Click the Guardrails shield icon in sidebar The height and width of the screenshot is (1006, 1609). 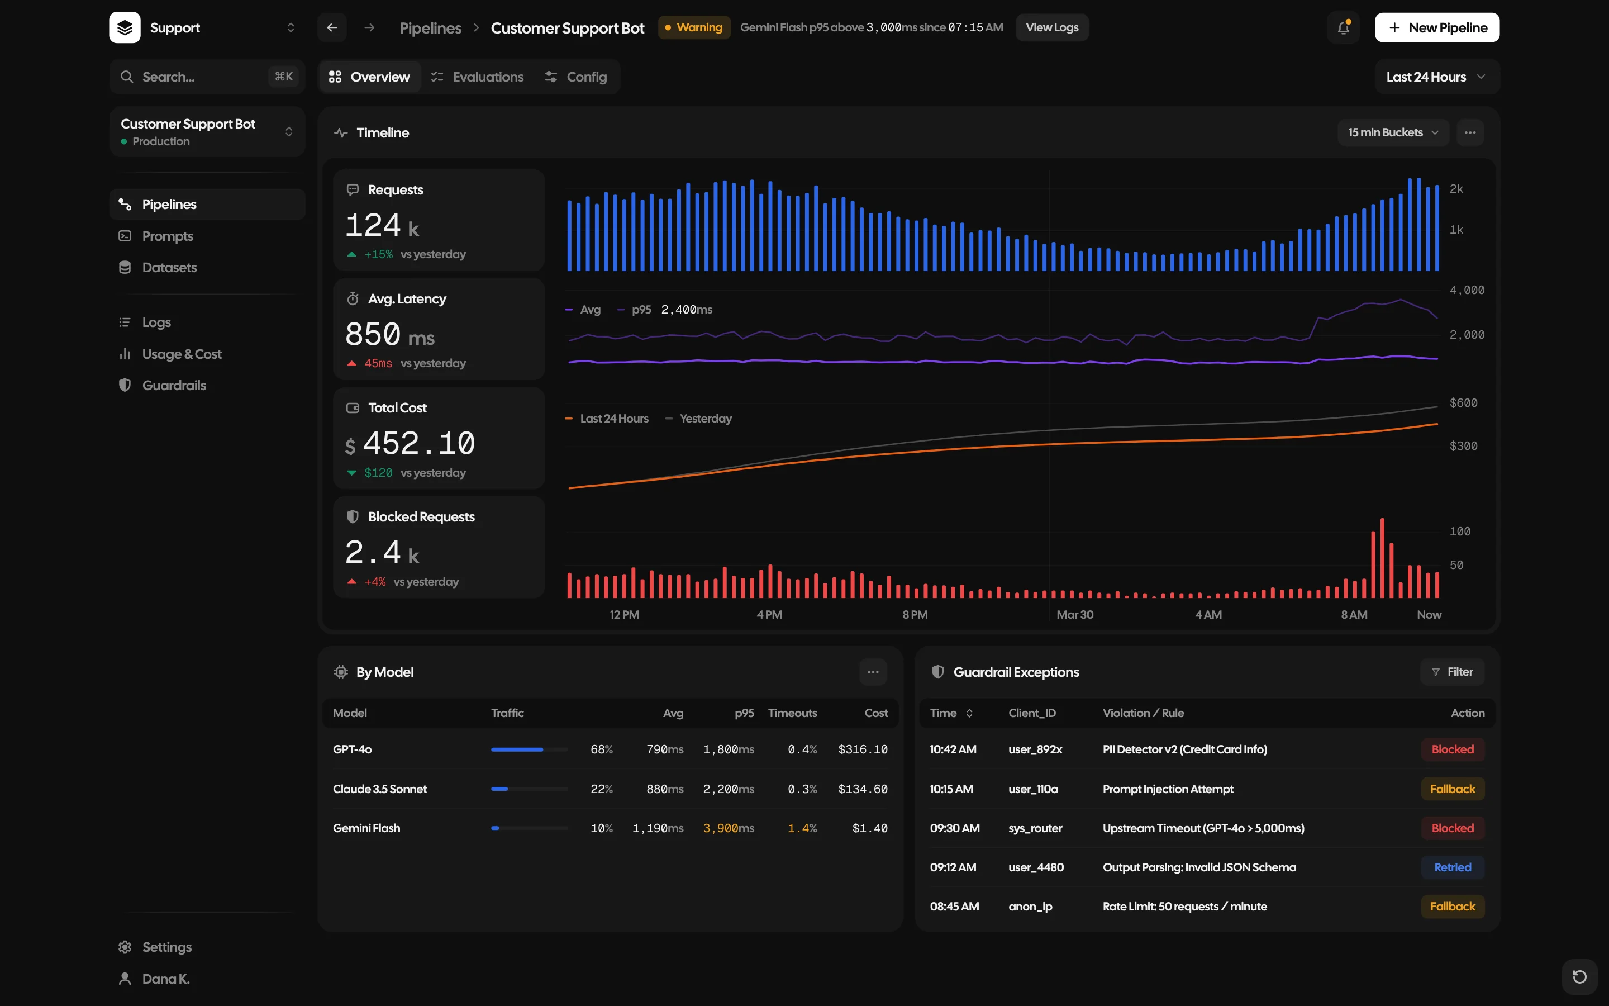125,385
